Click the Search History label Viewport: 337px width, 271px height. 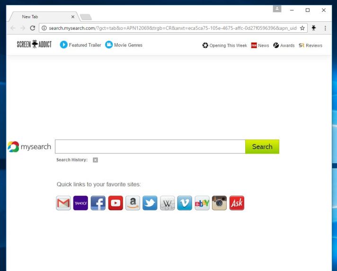[72, 160]
